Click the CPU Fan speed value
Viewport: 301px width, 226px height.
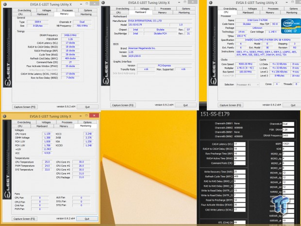(40, 198)
